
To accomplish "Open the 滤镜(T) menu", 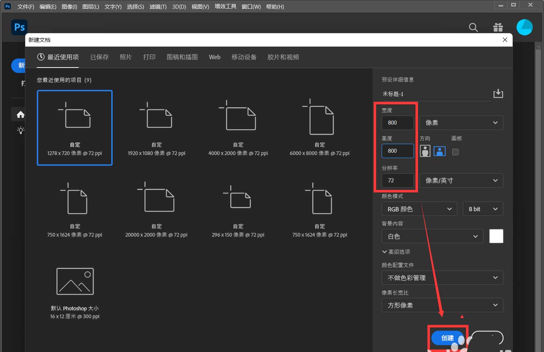I will point(158,6).
